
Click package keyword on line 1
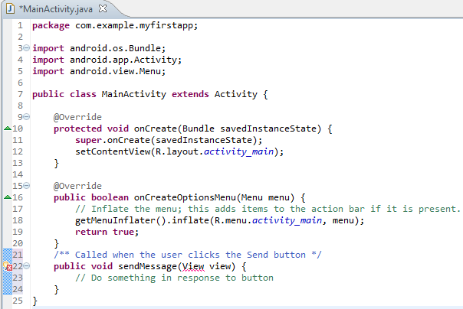pyautogui.click(x=51, y=26)
